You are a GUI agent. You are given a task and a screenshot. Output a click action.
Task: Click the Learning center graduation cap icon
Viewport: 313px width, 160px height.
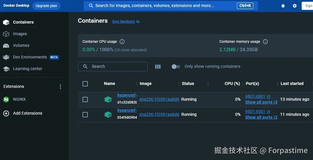pos(6,69)
